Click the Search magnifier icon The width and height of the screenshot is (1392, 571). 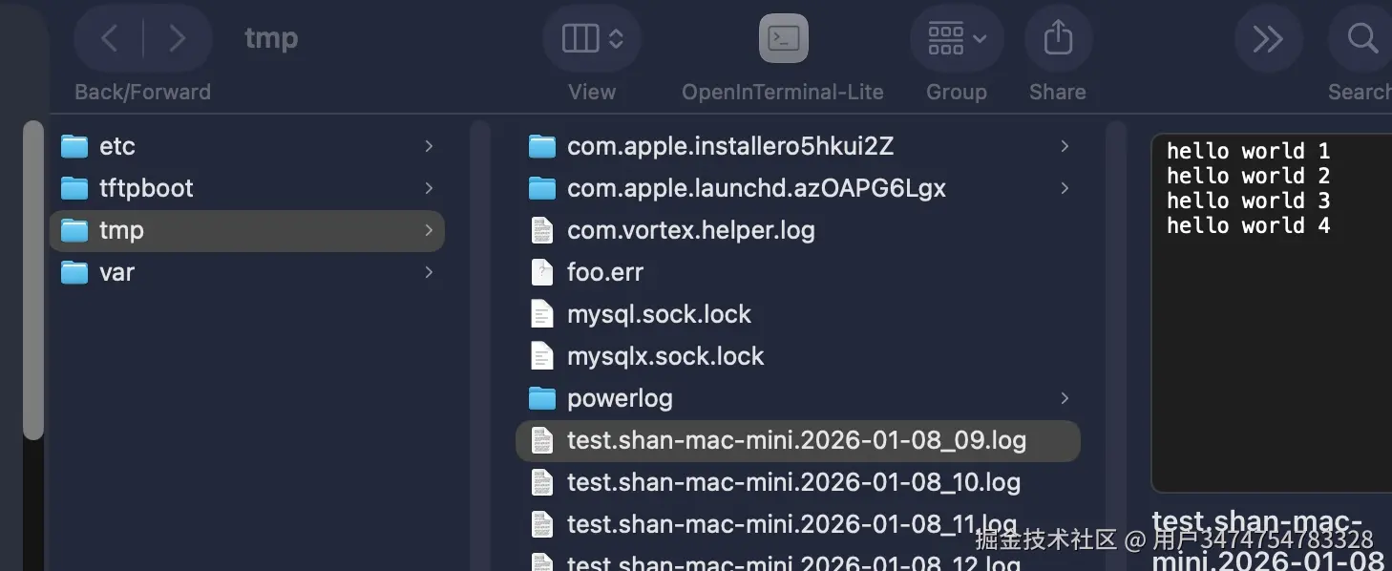(1361, 39)
